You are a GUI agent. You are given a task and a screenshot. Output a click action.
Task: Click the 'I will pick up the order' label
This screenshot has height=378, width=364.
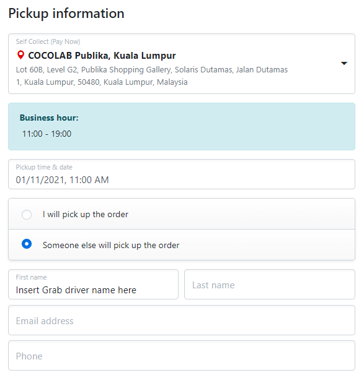click(86, 214)
